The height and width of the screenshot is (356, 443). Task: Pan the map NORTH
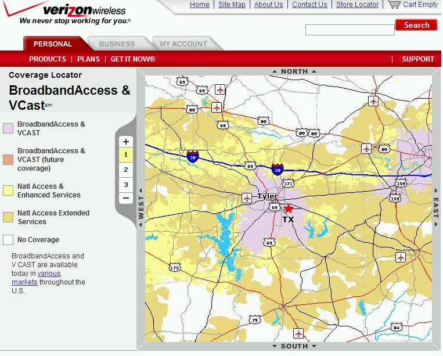(x=294, y=71)
